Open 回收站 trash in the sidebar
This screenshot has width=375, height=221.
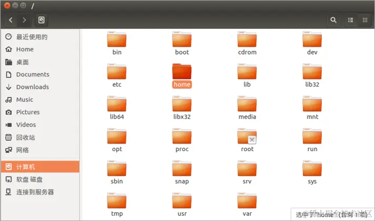click(x=40, y=138)
